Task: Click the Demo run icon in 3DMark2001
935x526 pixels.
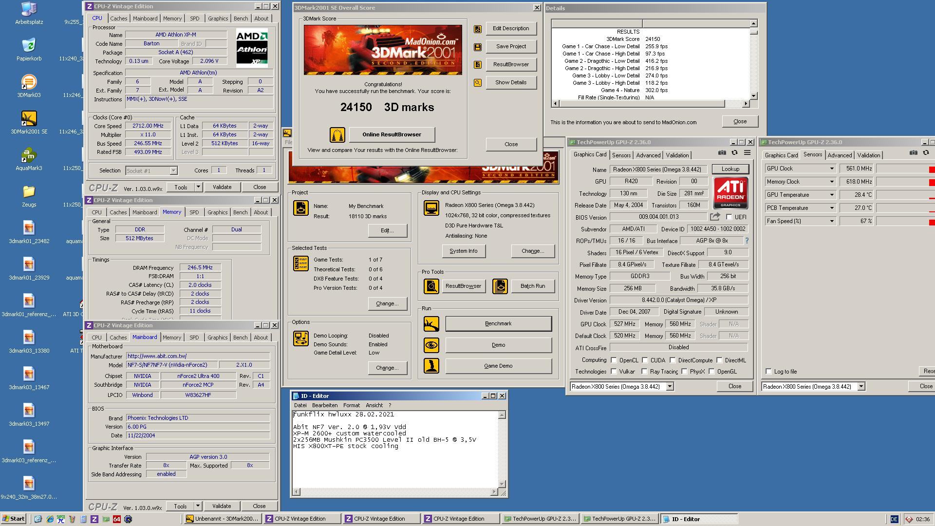Action: pyautogui.click(x=430, y=345)
